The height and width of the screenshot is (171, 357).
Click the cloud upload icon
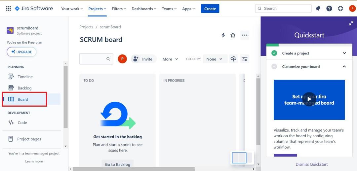(x=233, y=59)
